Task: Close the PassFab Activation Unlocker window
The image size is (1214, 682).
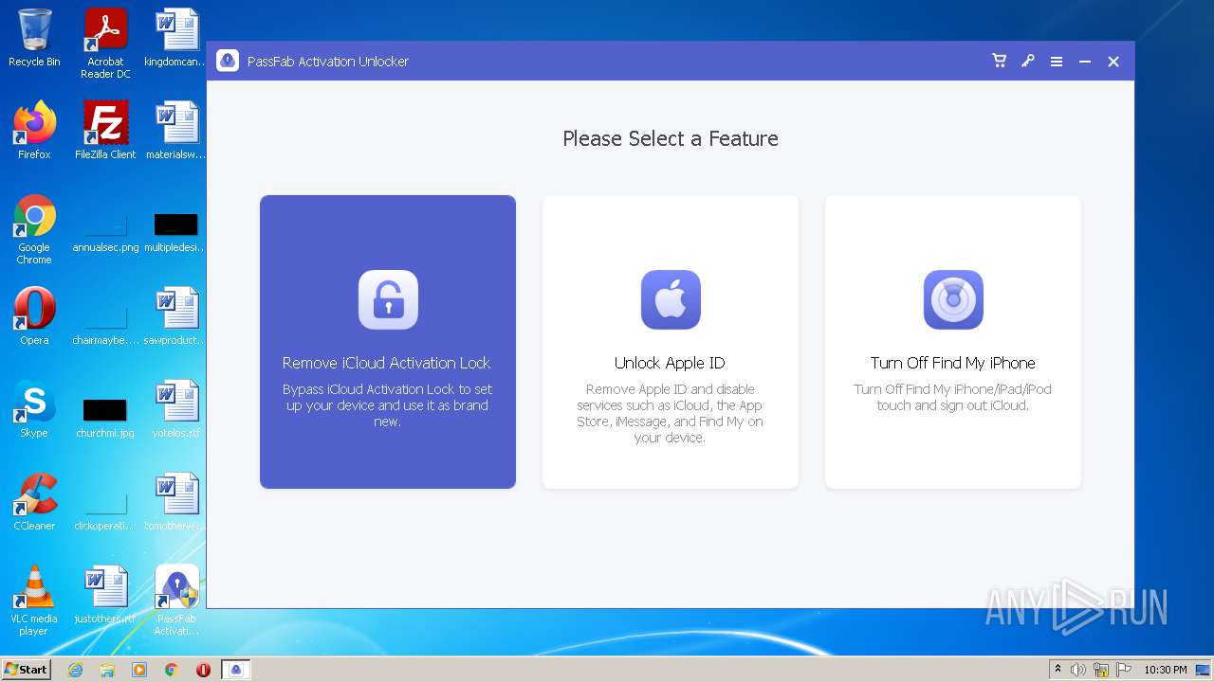Action: point(1113,62)
